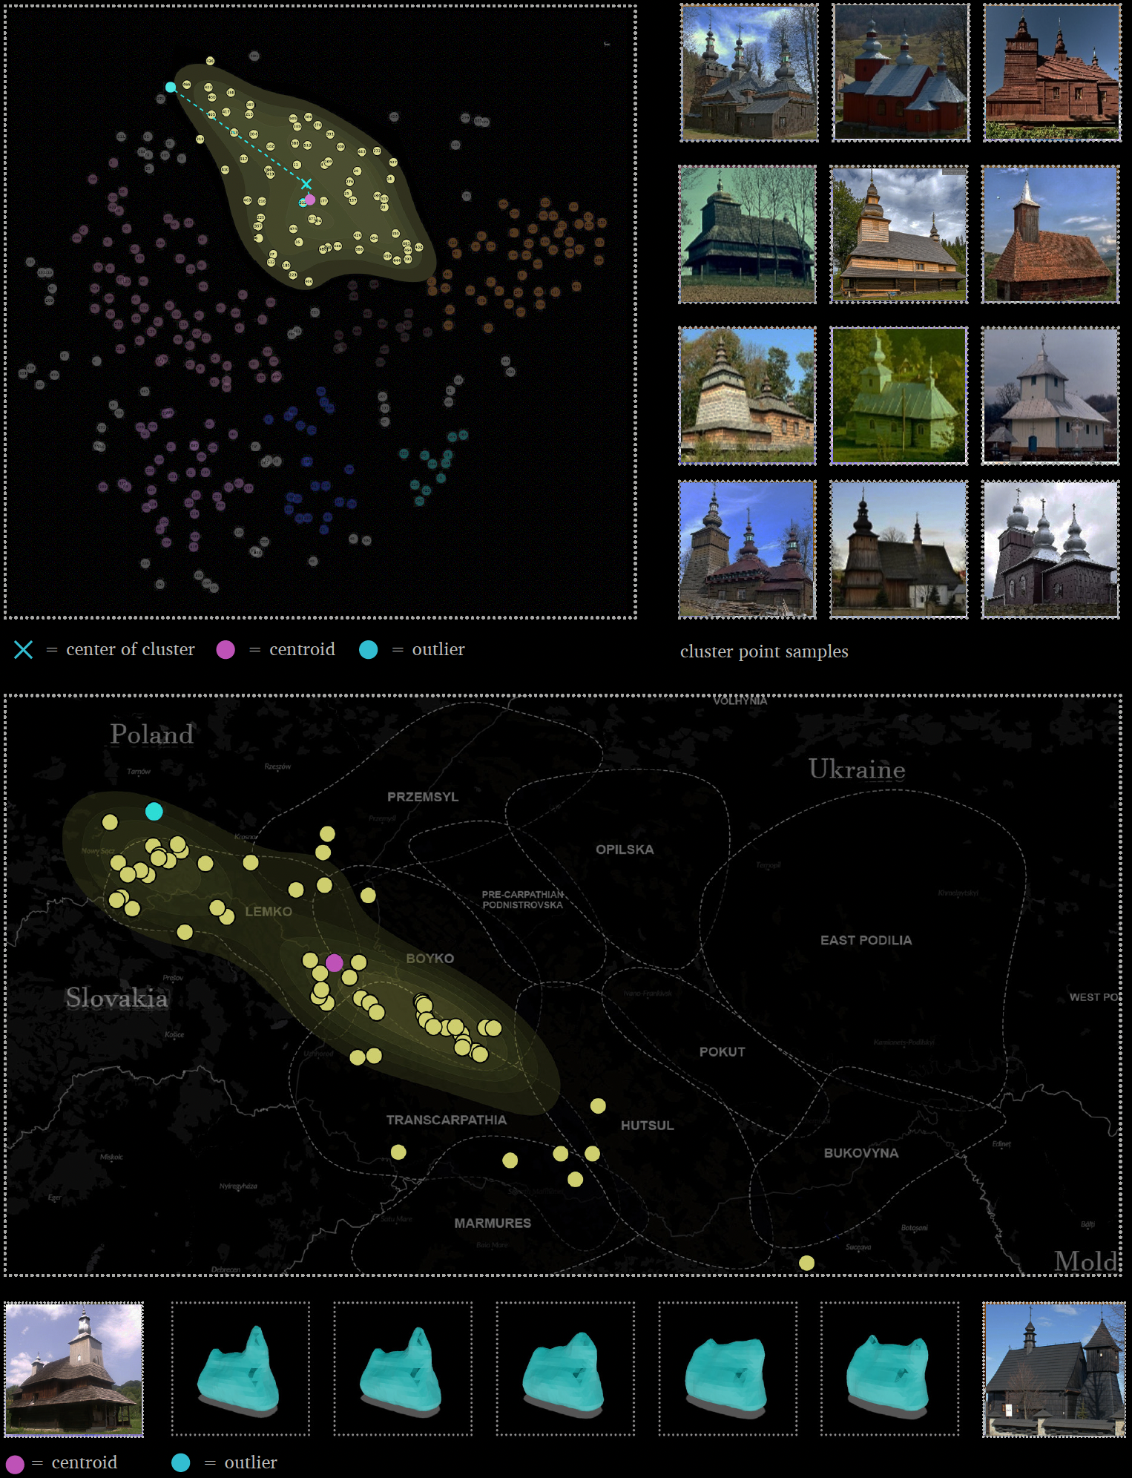Click the cyan X center-of-cluster marker in scatter plot

pos(306,184)
